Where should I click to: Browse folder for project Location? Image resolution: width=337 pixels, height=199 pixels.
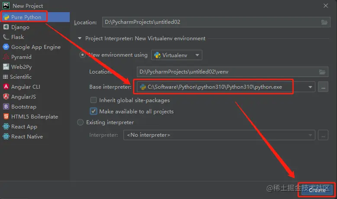[x=324, y=22]
